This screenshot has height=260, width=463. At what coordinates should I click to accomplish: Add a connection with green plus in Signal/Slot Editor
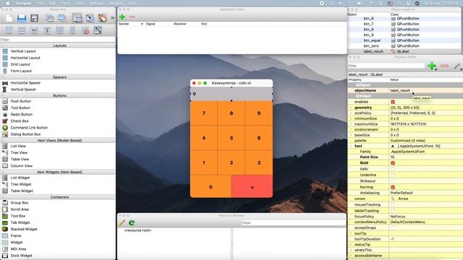pyautogui.click(x=122, y=17)
